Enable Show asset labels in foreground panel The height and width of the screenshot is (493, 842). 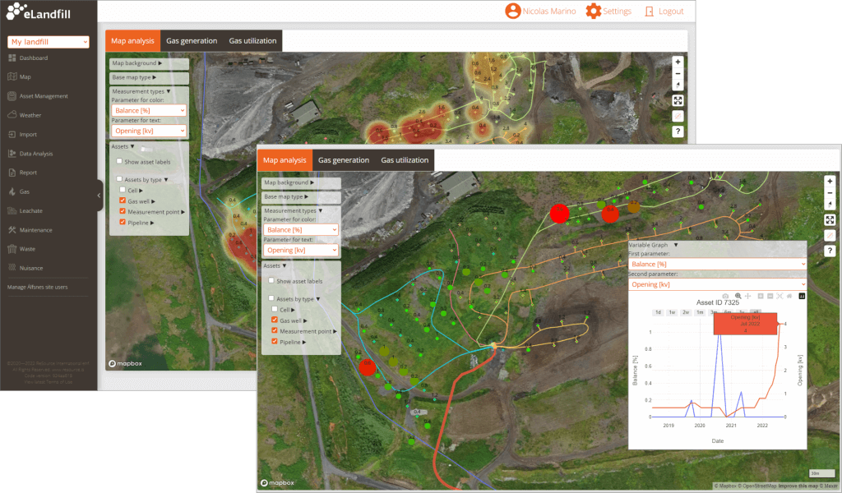pos(271,281)
